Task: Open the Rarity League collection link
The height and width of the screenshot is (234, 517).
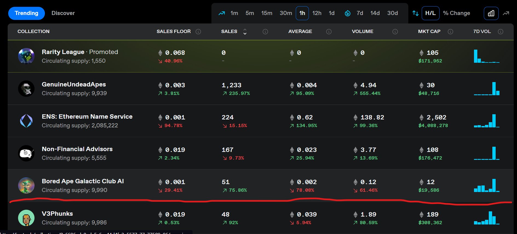Action: coord(63,52)
